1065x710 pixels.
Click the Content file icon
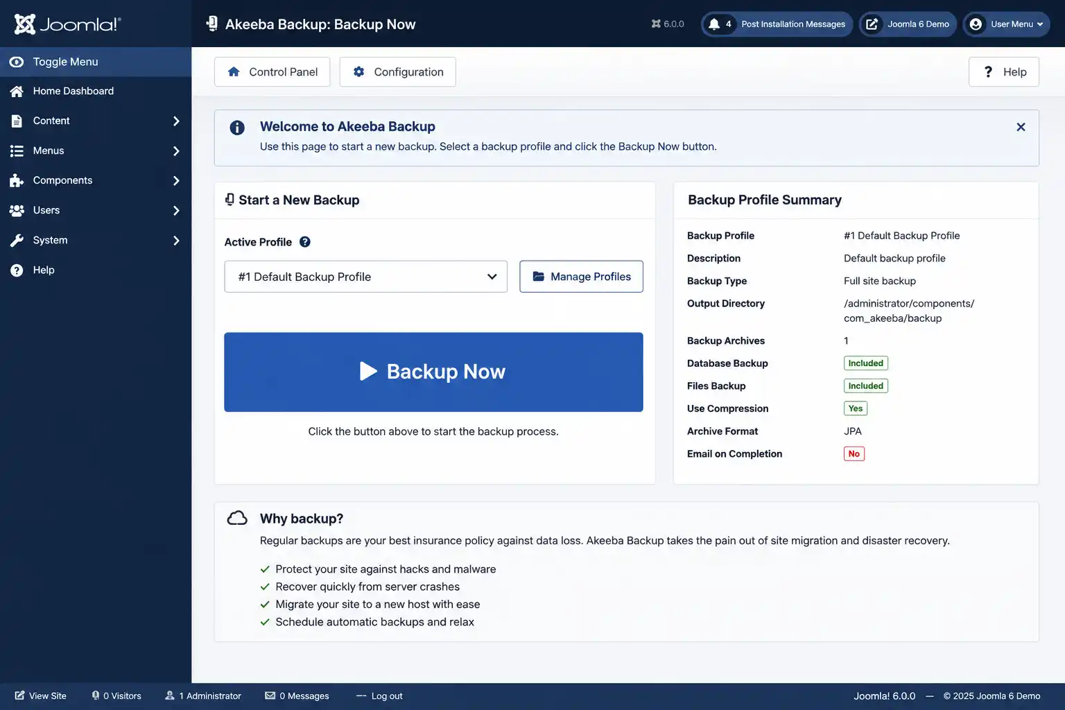(x=17, y=121)
